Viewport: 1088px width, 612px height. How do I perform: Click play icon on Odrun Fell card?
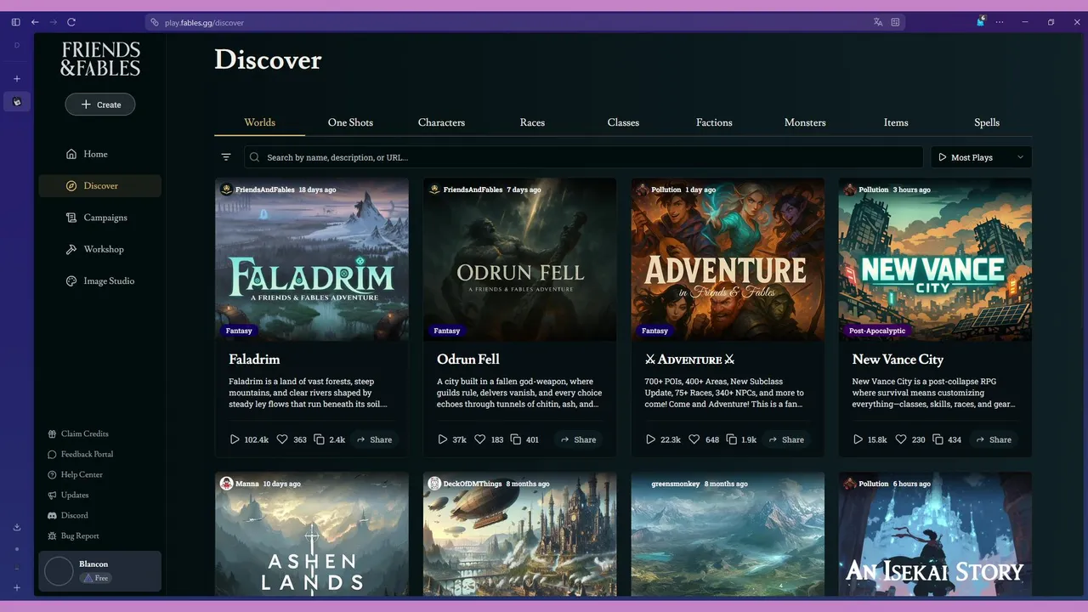click(443, 439)
